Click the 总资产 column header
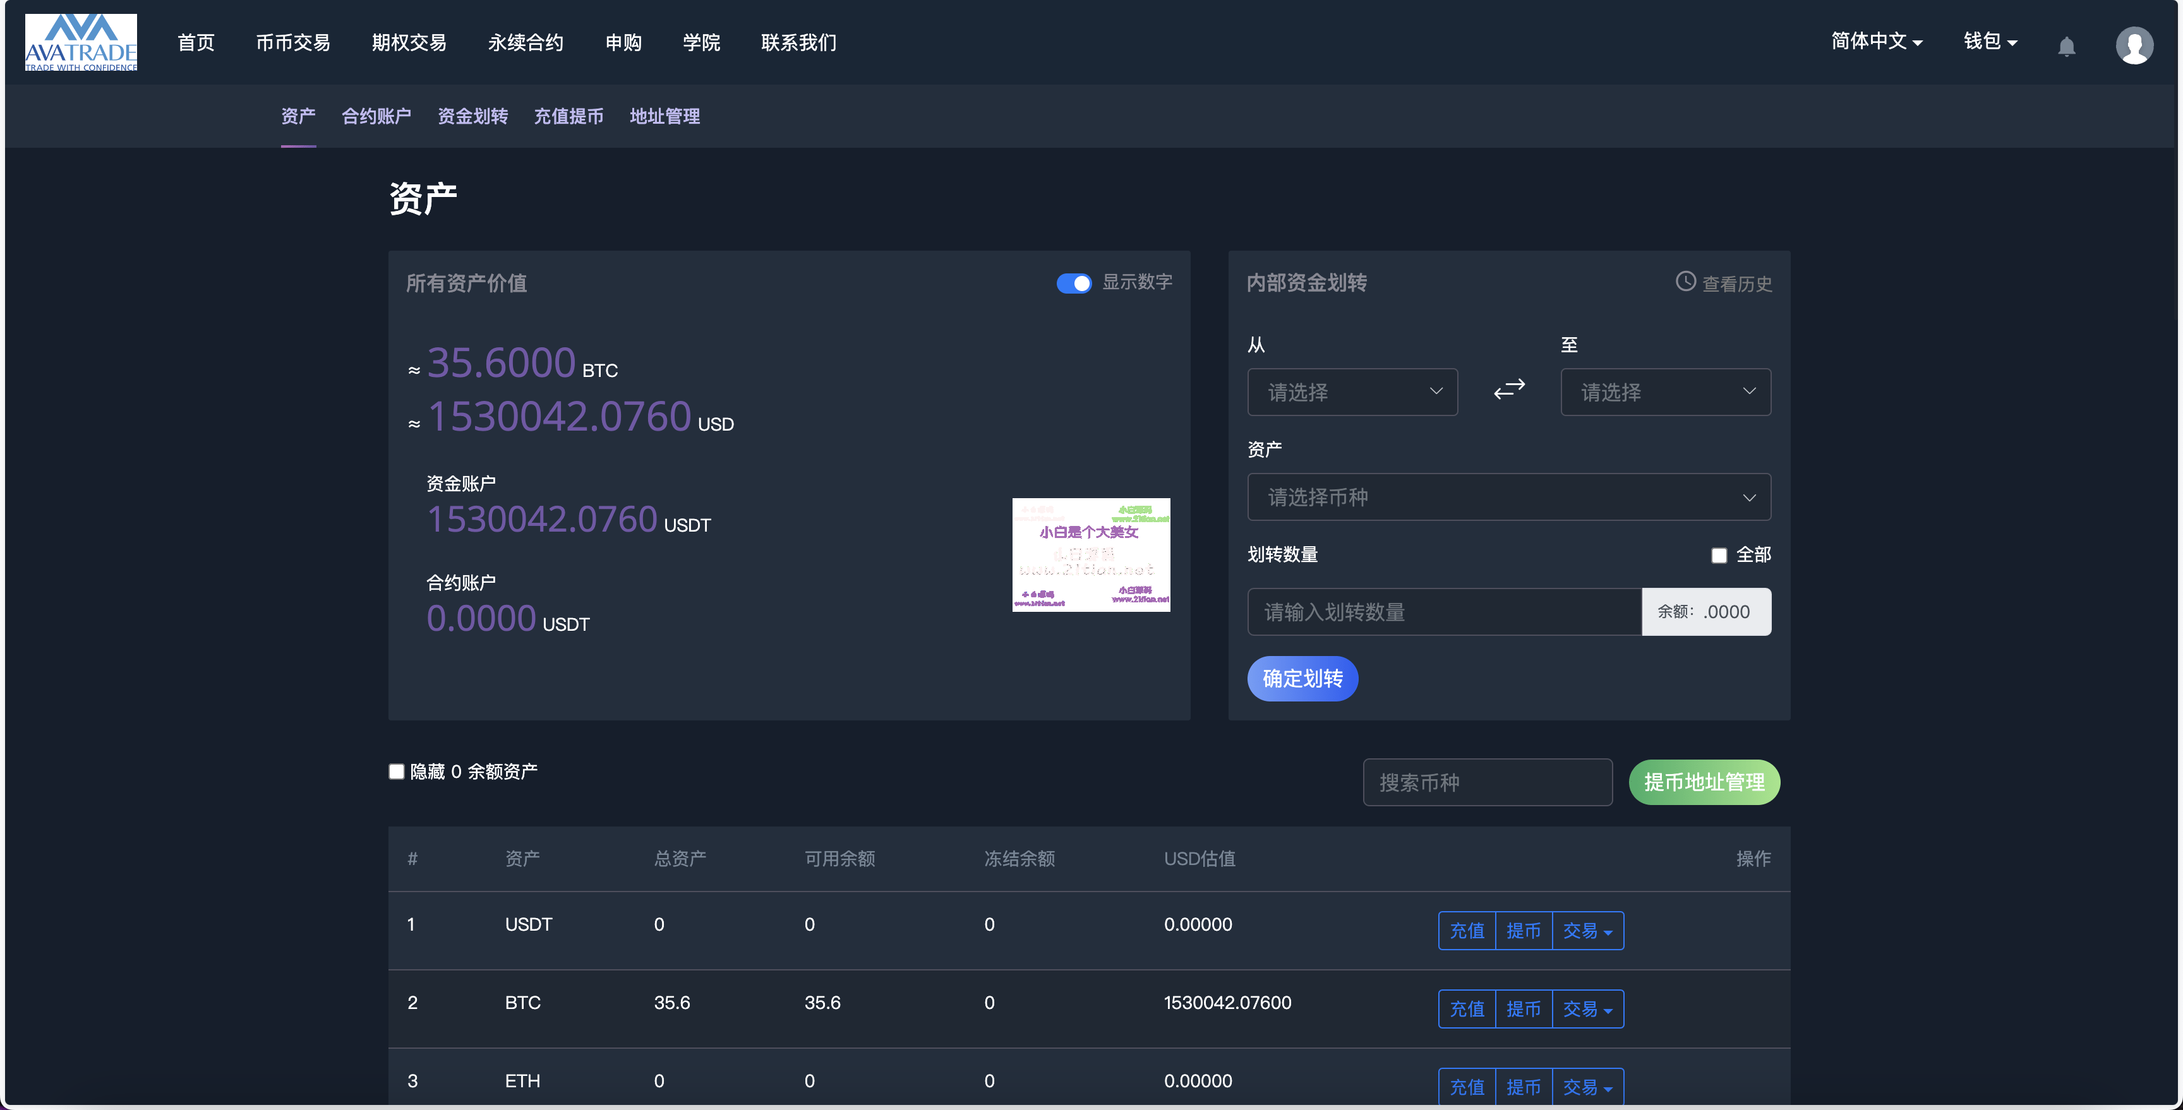2183x1110 pixels. (x=680, y=858)
